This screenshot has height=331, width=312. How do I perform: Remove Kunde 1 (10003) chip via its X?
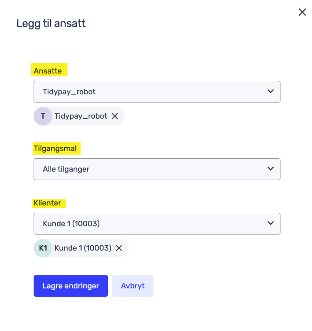click(x=119, y=248)
